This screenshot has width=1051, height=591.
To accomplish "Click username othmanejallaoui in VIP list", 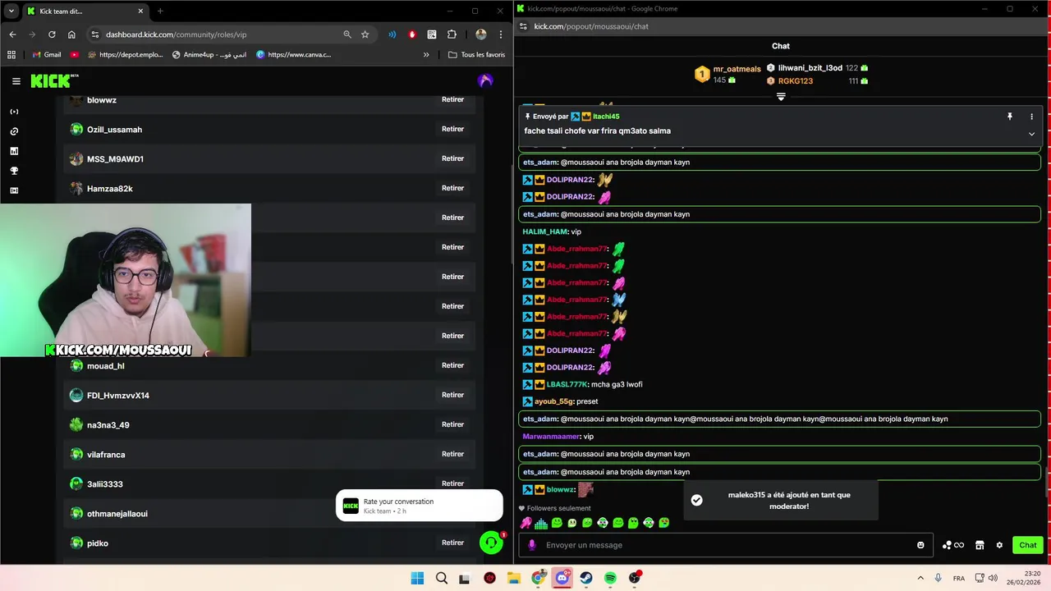I will point(117,514).
